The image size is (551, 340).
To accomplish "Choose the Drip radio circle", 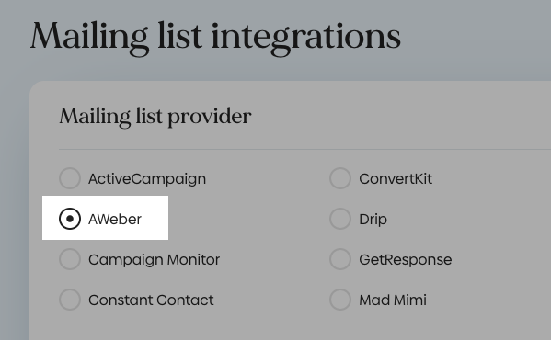I will tap(340, 219).
